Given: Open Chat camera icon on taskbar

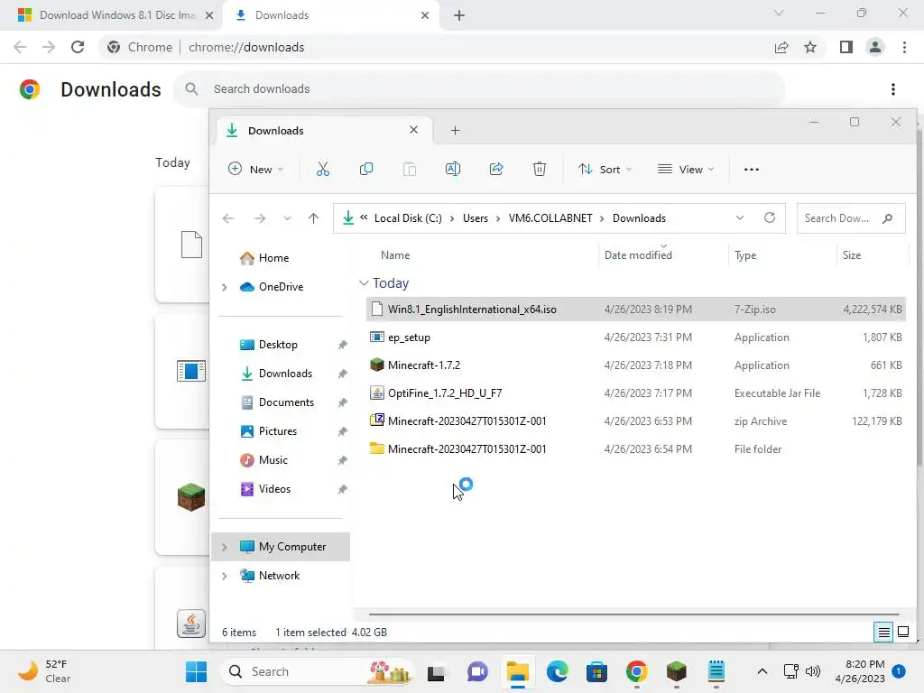Looking at the screenshot, I should [477, 671].
